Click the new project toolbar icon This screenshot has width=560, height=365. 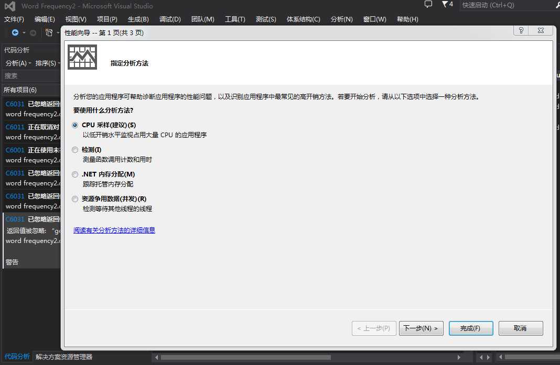coord(49,33)
